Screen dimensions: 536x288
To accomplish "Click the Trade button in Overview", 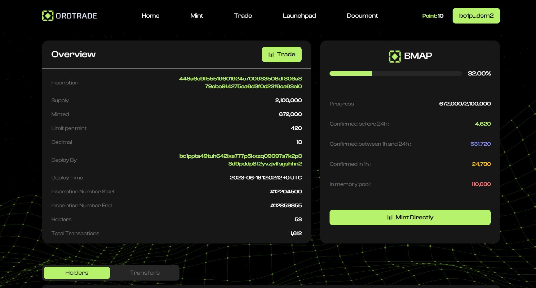I will click(x=281, y=54).
